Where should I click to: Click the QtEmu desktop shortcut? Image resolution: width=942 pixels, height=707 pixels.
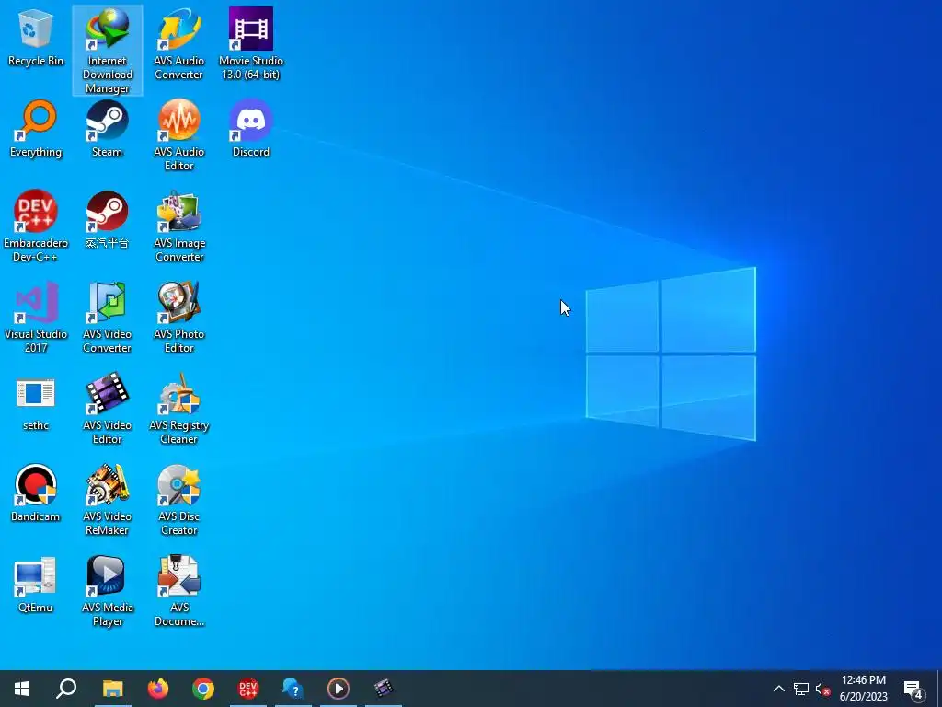coord(36,585)
